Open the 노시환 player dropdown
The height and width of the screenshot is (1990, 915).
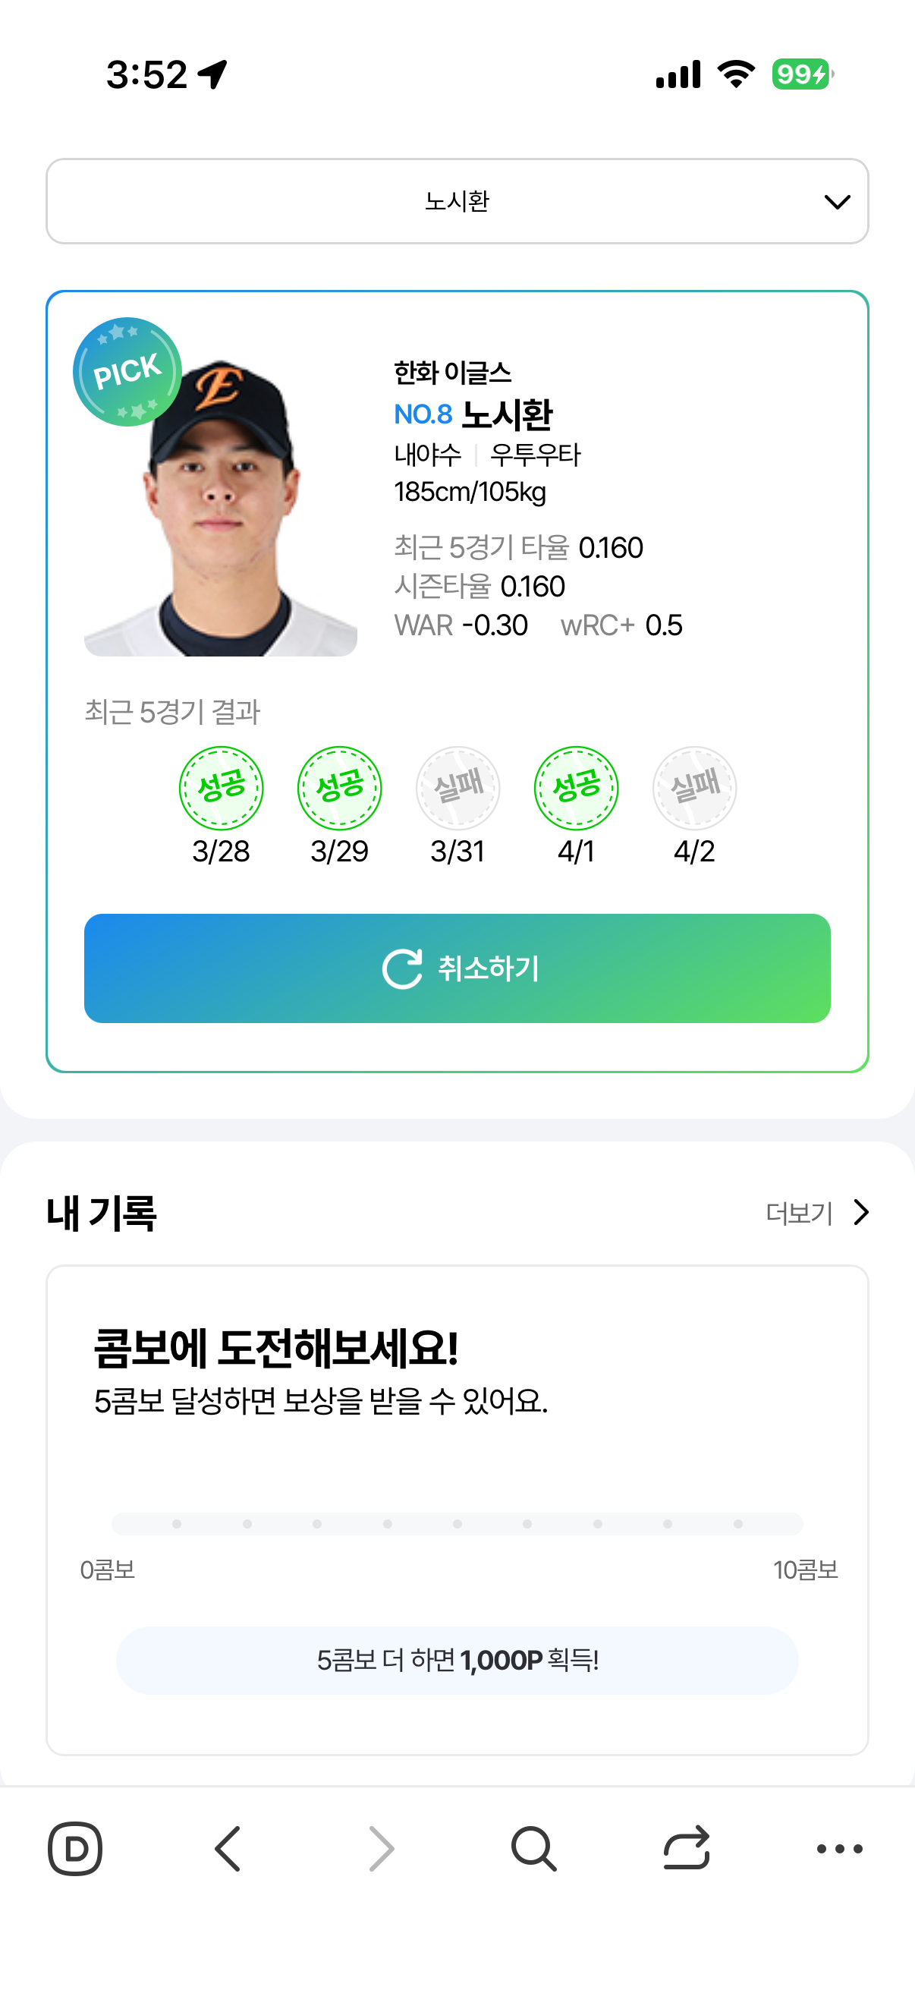(457, 202)
